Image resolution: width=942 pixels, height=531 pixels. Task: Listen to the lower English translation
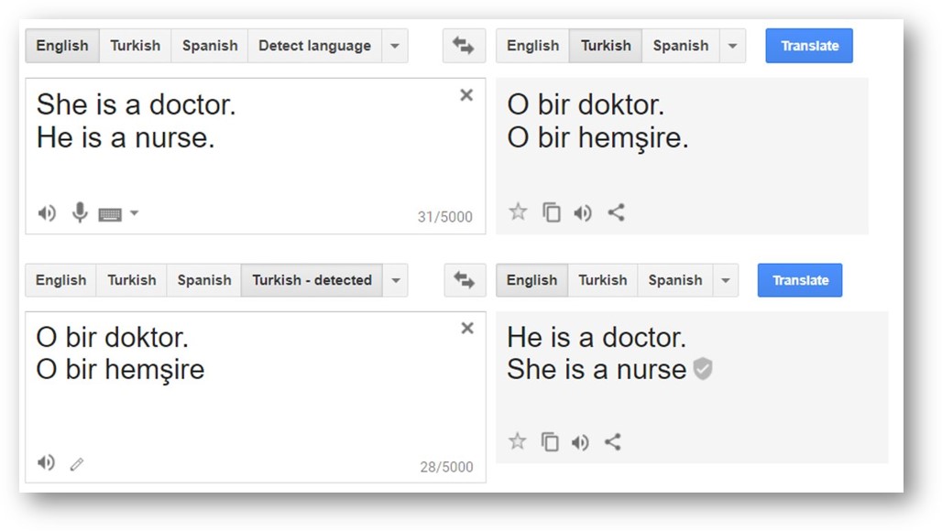click(580, 442)
